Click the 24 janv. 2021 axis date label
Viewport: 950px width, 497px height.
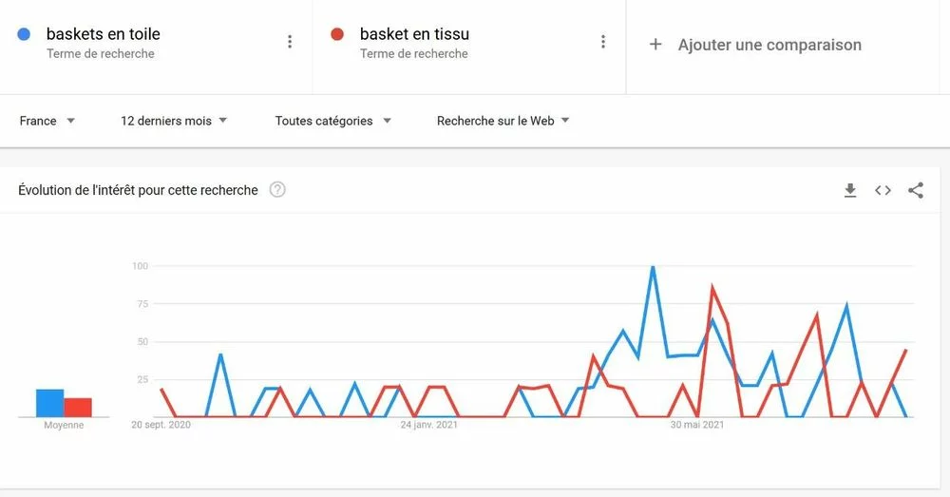pyautogui.click(x=429, y=425)
